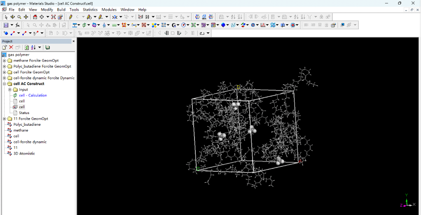421x215 pixels.
Task: Click the green Refresh icon in Project panel
Action: point(27,47)
